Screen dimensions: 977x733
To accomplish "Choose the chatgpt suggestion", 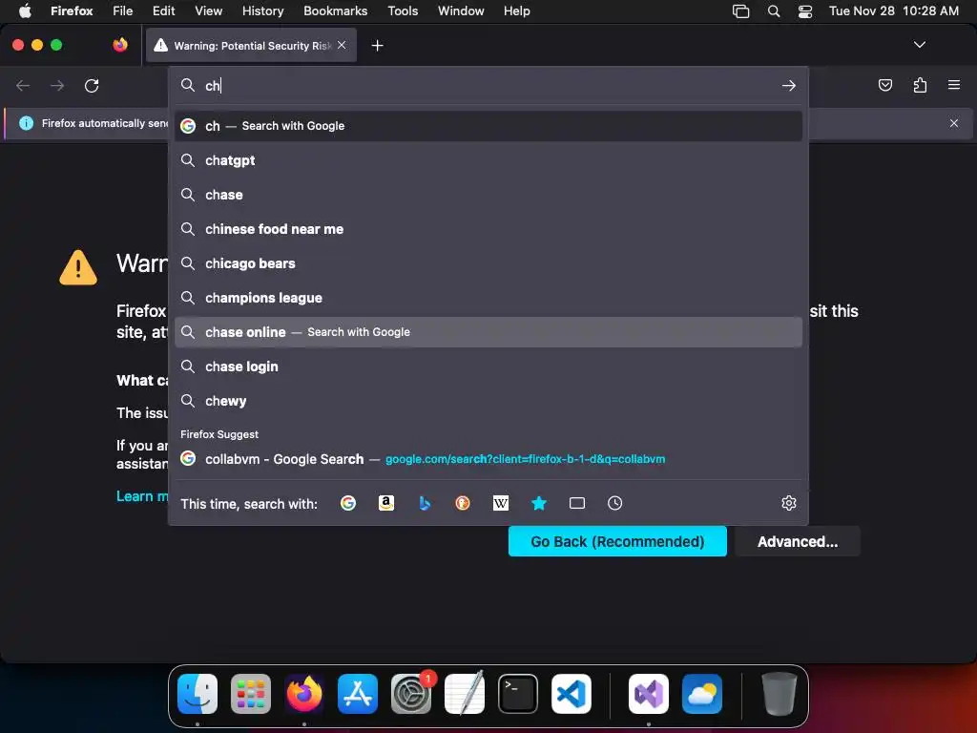I will 488,160.
